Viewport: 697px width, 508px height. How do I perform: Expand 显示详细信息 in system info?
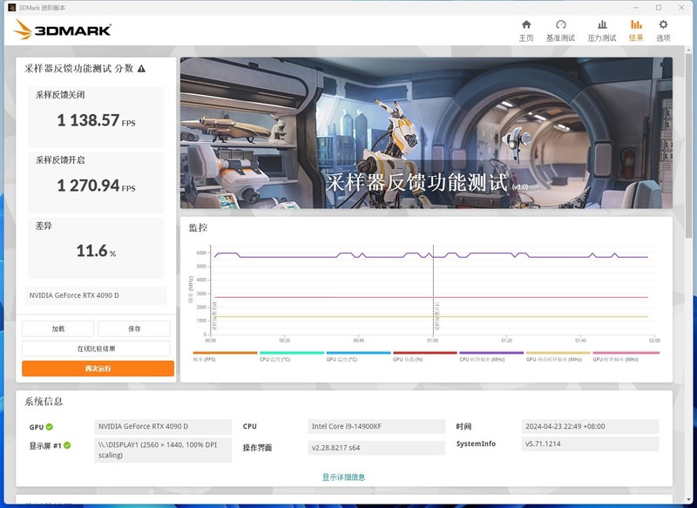click(347, 477)
